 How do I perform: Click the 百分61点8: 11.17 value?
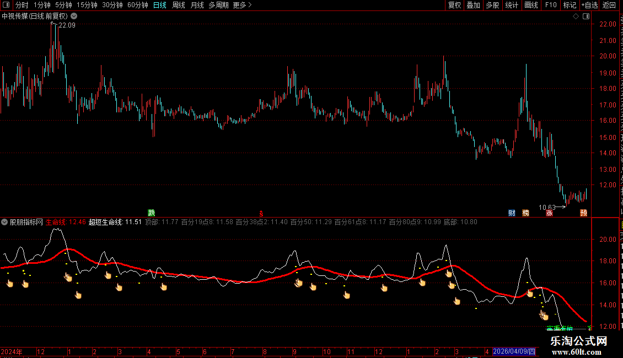[x=360, y=223]
